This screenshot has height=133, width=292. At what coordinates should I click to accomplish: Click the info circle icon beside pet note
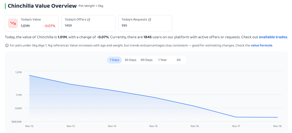tap(7, 45)
